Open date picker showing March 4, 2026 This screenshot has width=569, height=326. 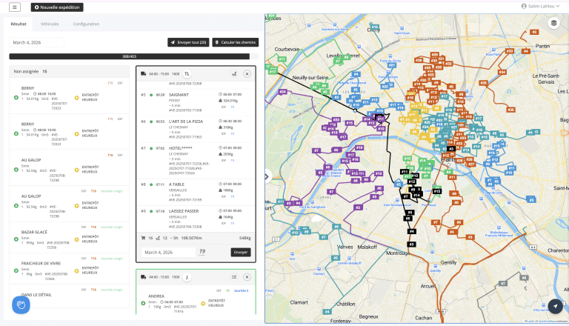coord(37,43)
